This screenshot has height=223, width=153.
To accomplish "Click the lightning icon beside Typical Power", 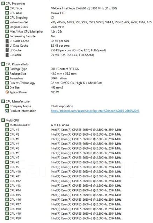I will click(7, 92).
